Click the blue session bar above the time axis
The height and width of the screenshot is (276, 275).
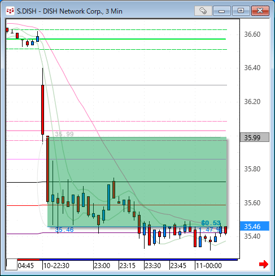pyautogui.click(x=138, y=260)
